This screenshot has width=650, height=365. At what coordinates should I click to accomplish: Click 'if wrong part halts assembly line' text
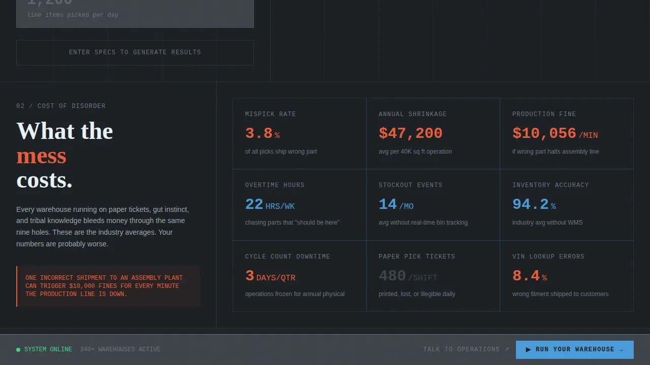pos(556,152)
